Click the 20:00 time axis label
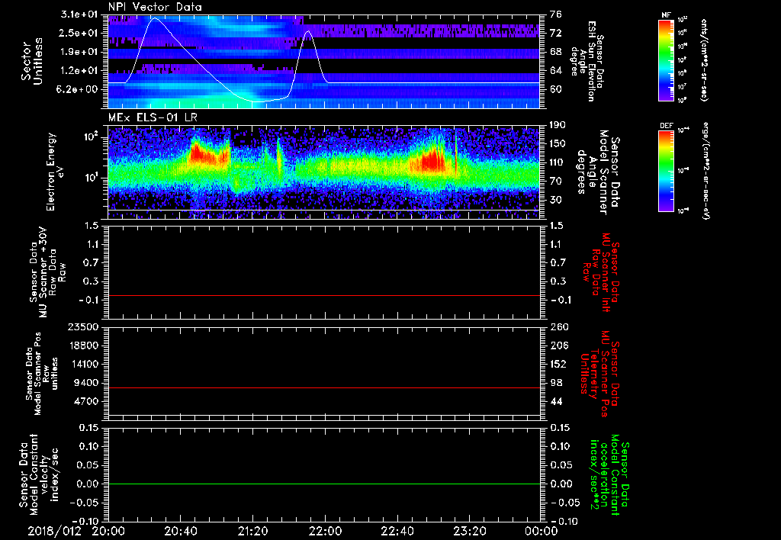This screenshot has width=781, height=540. coord(108,531)
